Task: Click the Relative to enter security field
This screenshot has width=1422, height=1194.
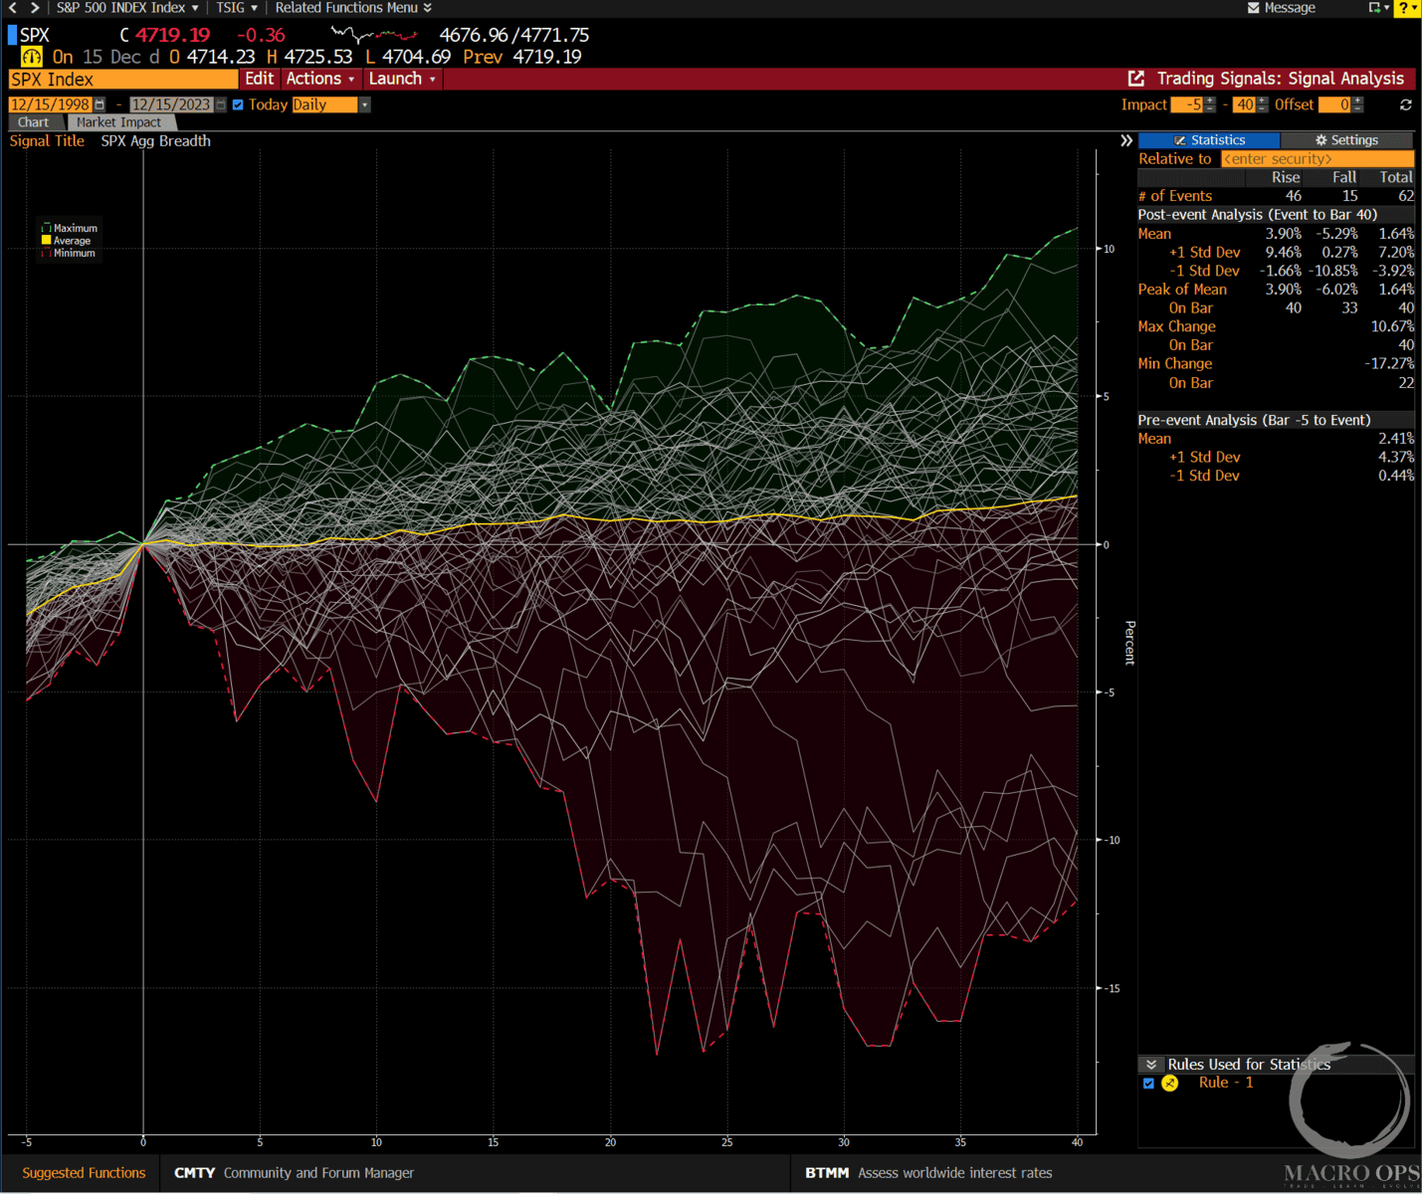Action: [1317, 159]
